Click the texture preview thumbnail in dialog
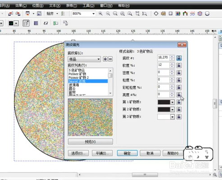This screenshot has width=222, height=180. click(91, 117)
